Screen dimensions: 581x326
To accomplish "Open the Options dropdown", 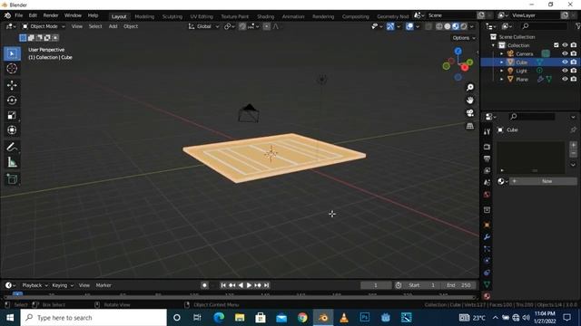I will [464, 38].
